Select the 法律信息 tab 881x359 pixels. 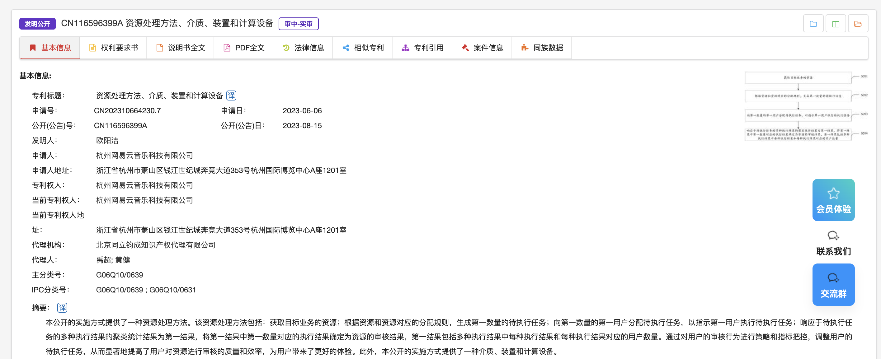(x=303, y=48)
